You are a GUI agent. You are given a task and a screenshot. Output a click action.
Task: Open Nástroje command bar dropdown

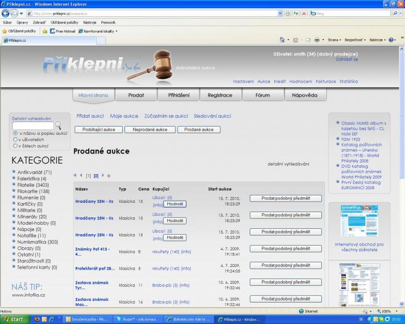click(377, 40)
